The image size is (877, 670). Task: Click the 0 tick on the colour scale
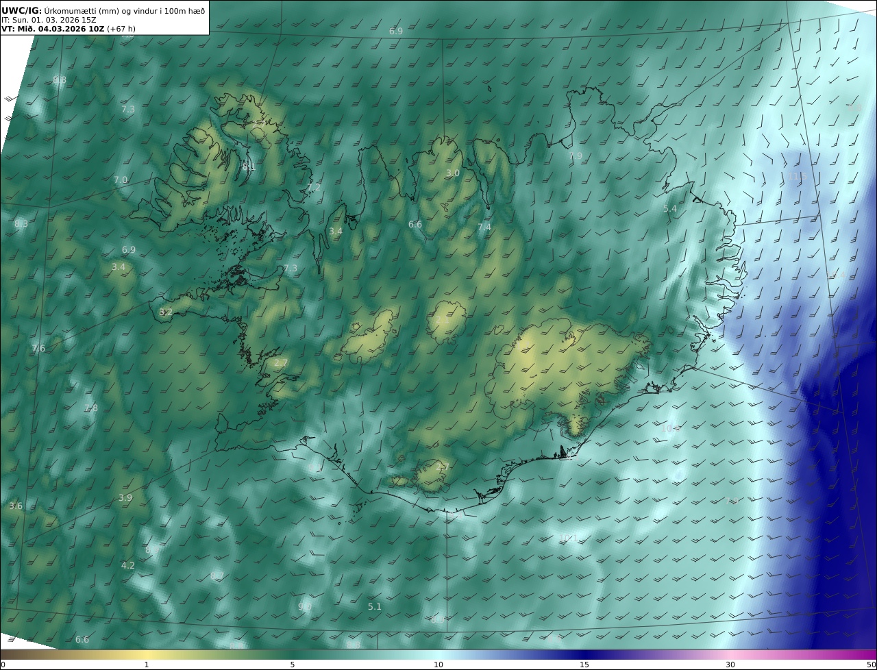(3, 665)
